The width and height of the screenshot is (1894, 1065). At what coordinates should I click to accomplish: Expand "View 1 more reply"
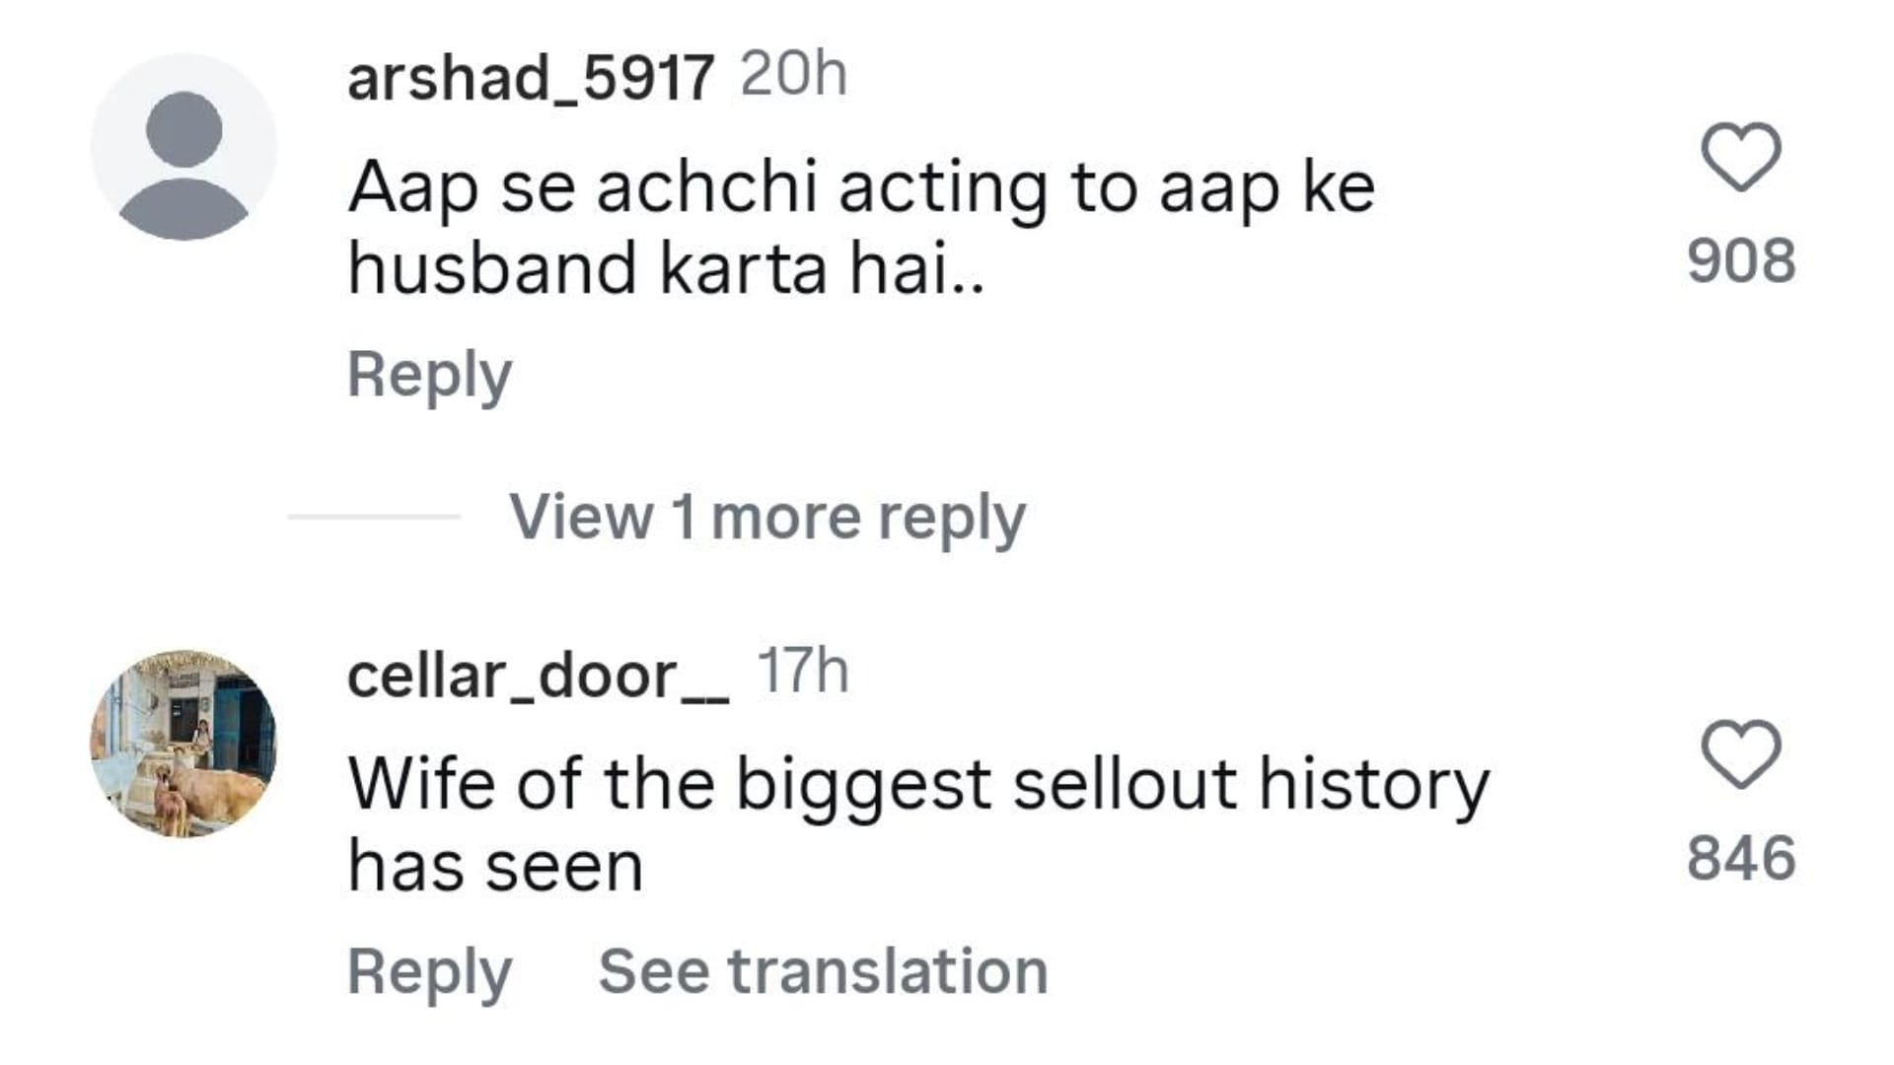point(766,517)
